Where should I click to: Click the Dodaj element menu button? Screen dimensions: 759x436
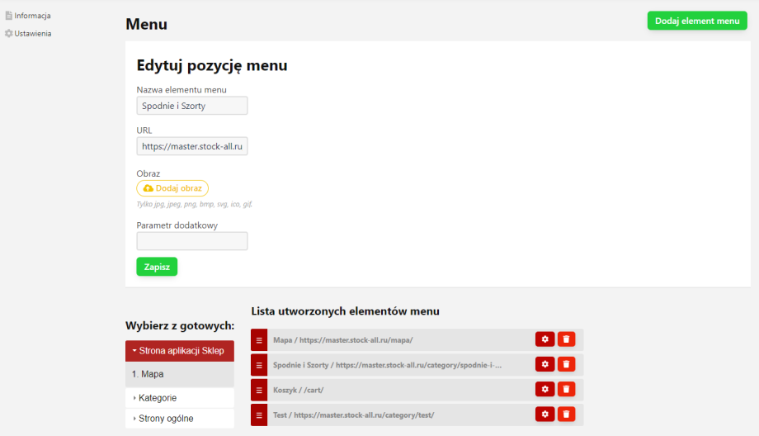pyautogui.click(x=696, y=21)
